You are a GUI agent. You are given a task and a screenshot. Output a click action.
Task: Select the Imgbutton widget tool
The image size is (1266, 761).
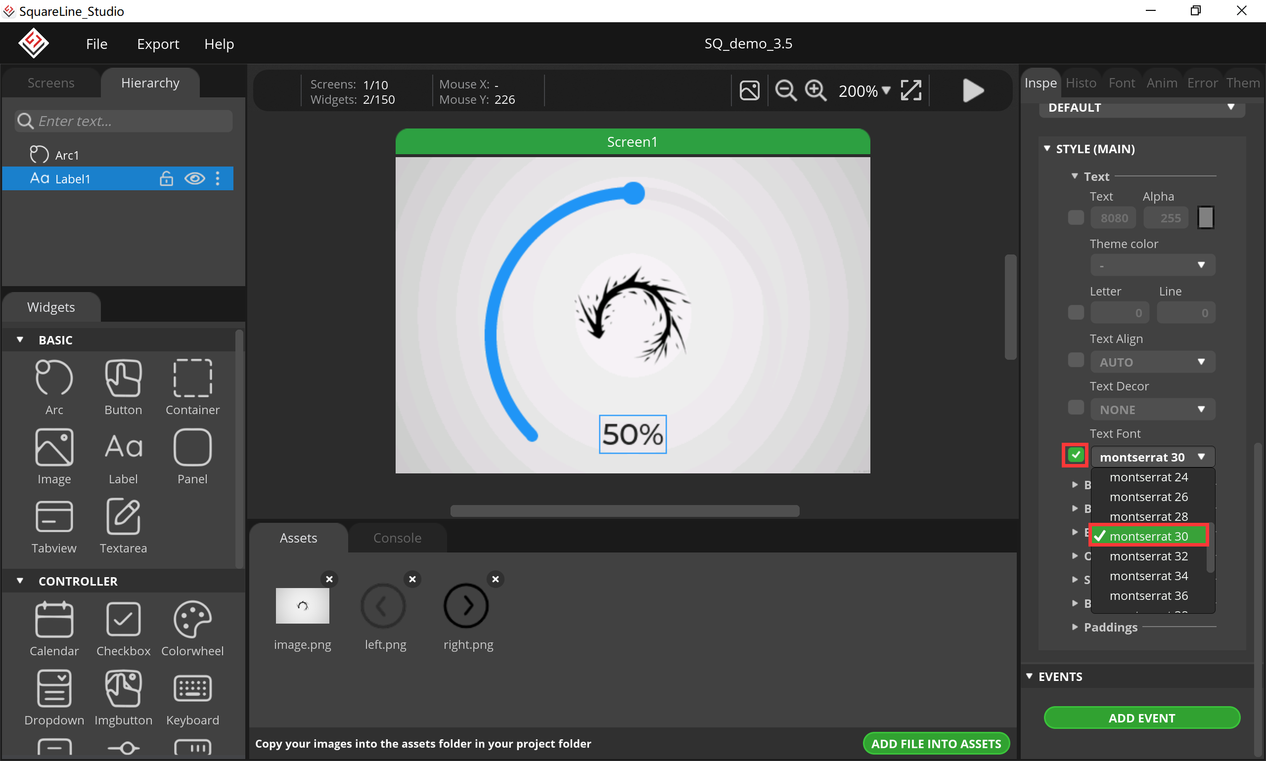point(122,690)
